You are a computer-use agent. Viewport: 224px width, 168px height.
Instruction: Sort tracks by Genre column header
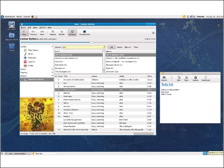point(105,76)
